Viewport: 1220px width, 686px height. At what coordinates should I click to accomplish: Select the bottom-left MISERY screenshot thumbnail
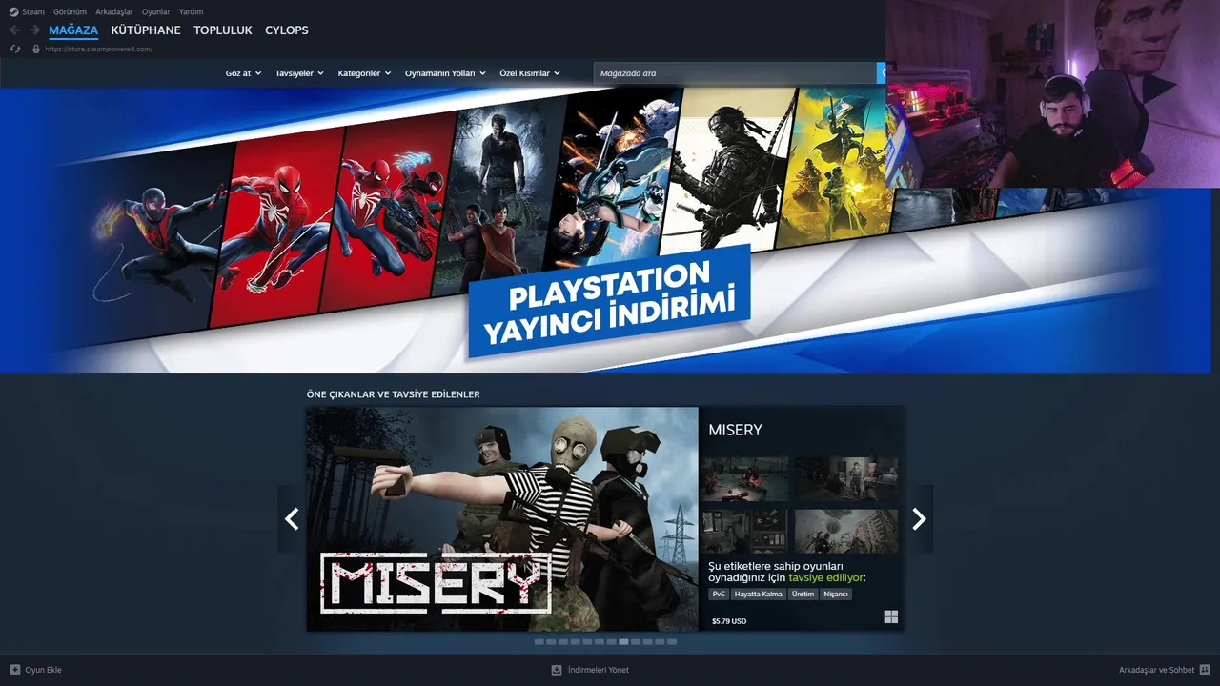tap(744, 531)
